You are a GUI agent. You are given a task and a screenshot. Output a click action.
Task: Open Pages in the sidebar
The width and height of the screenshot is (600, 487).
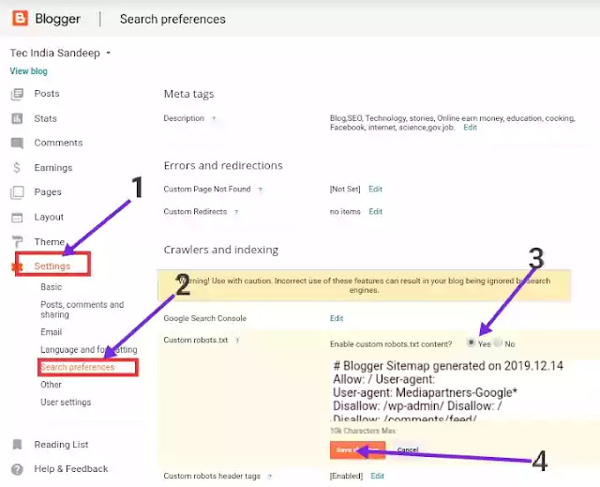tap(48, 191)
